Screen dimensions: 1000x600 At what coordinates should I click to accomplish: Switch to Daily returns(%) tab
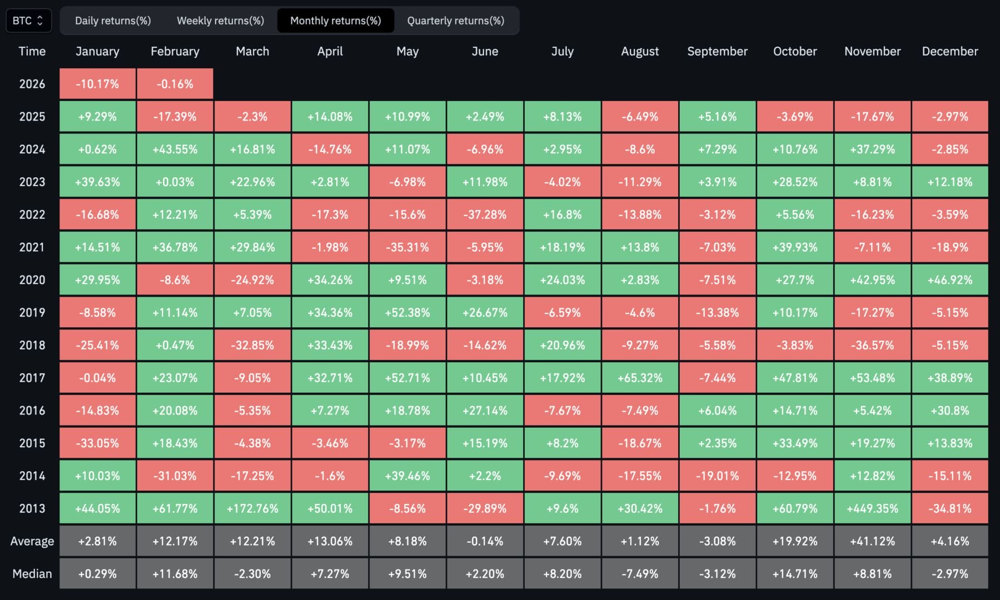pos(113,21)
